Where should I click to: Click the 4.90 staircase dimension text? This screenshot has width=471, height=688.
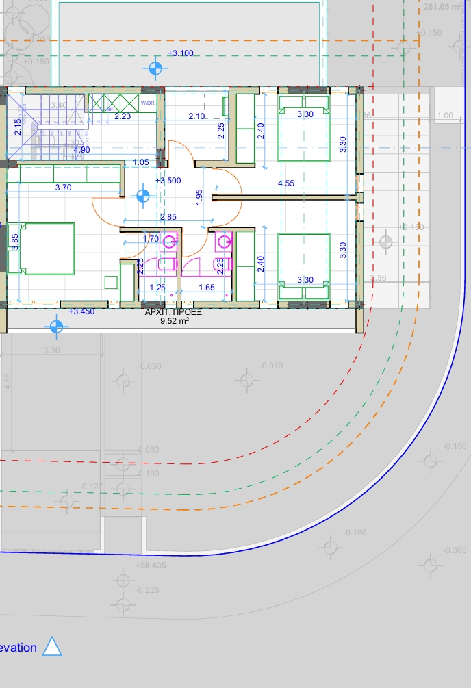[x=81, y=149]
